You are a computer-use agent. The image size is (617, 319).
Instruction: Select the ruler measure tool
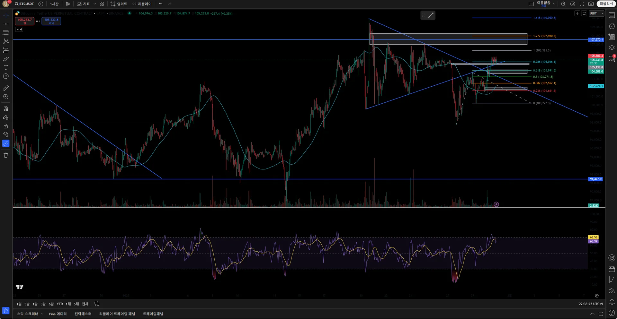pos(6,88)
